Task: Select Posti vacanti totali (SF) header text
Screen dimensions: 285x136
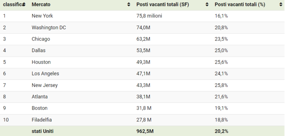Action: 163,4
